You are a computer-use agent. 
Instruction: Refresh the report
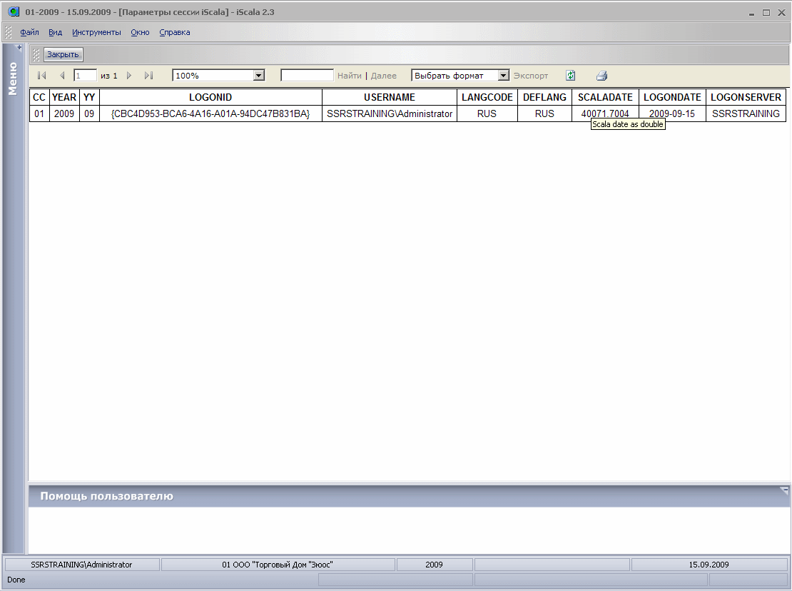[x=571, y=76]
